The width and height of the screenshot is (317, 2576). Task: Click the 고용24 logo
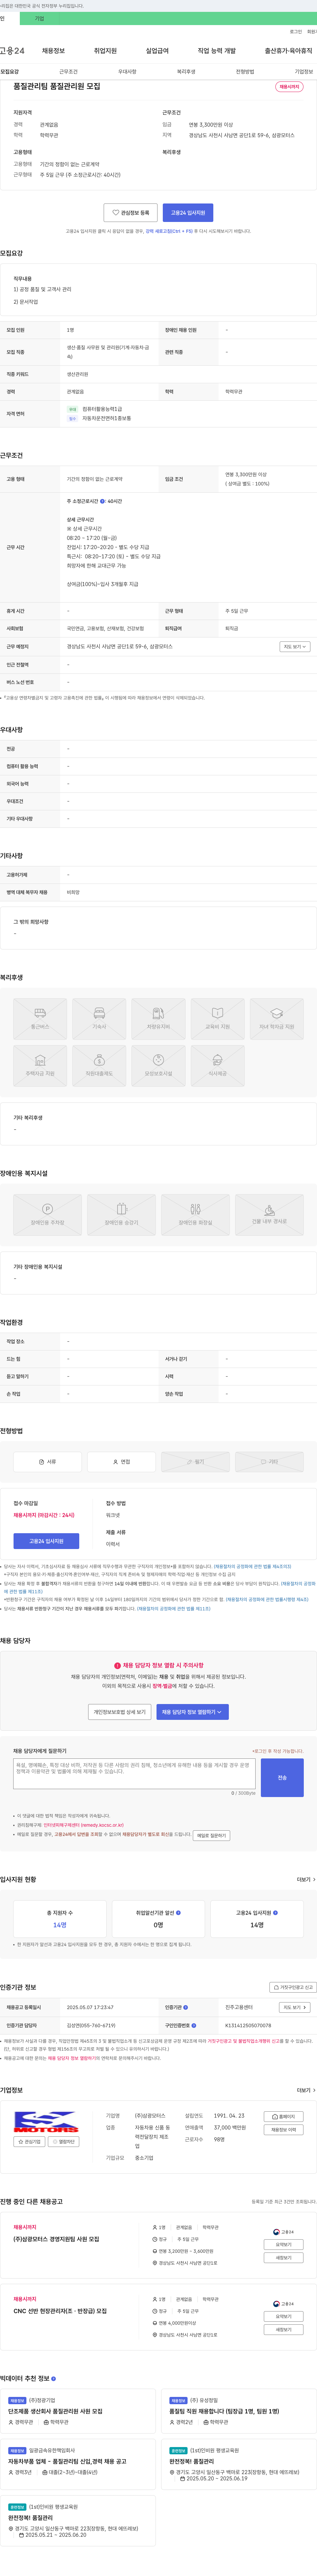12,51
